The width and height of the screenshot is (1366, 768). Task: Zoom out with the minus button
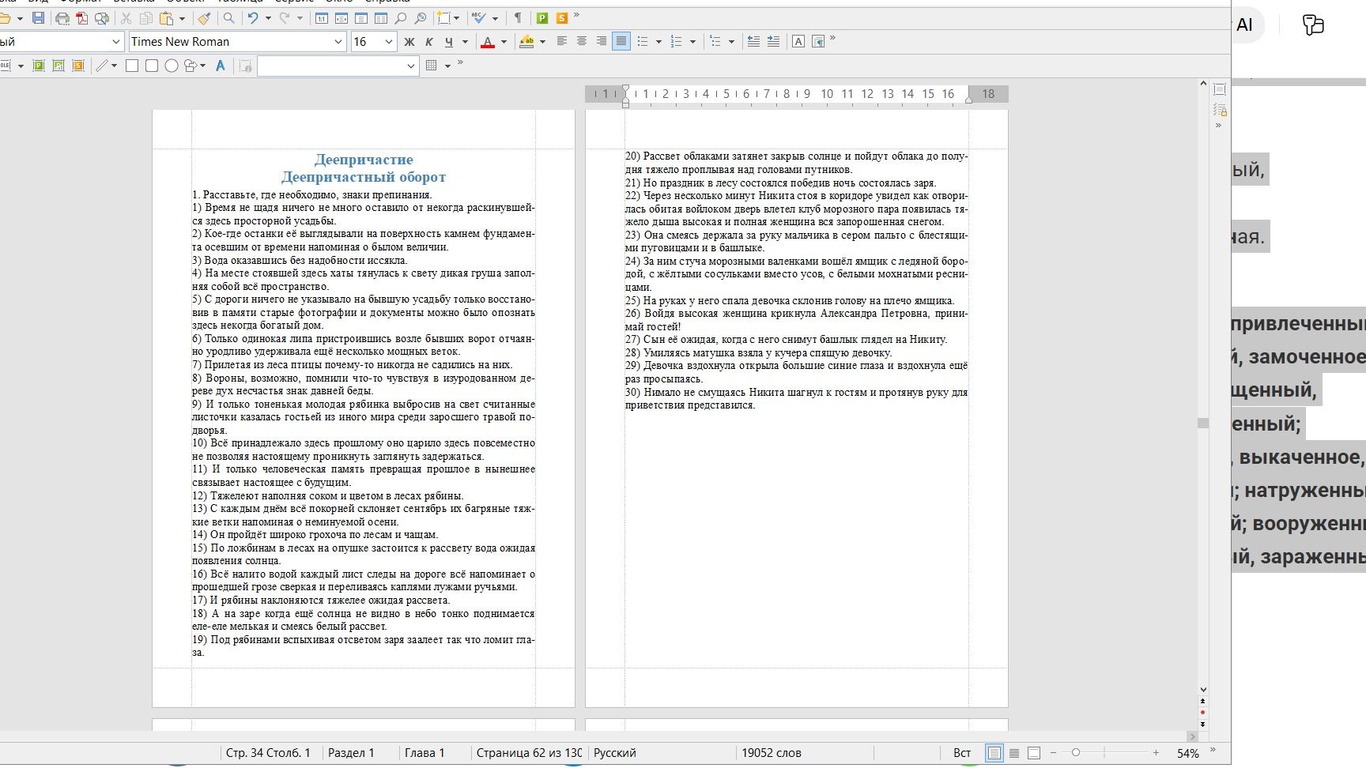(x=1052, y=753)
